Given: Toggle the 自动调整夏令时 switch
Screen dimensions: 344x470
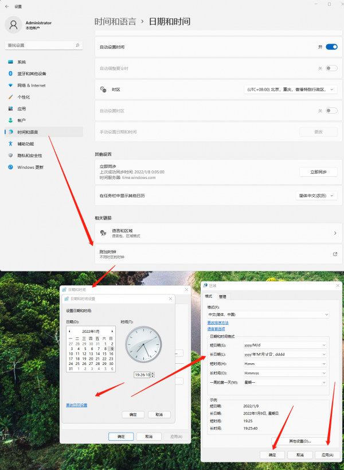Looking at the screenshot, I should (x=331, y=68).
